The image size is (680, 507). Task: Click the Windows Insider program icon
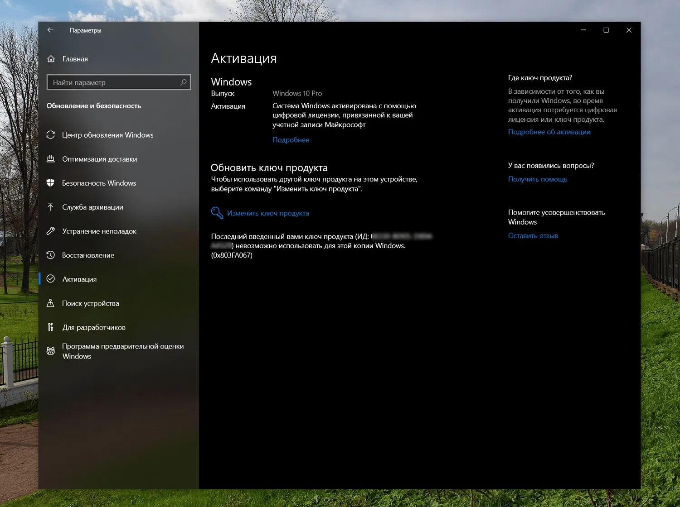tap(51, 351)
